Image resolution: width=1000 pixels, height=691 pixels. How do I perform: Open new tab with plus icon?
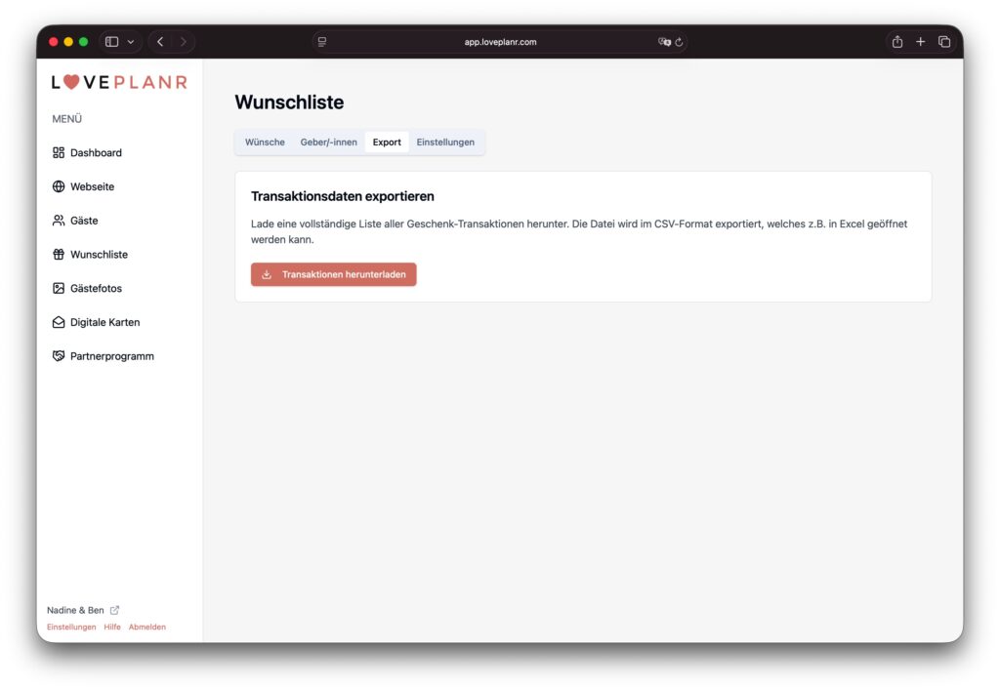920,42
